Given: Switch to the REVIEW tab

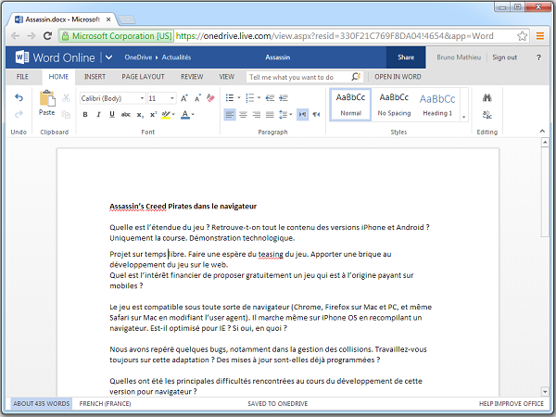Looking at the screenshot, I should click(x=192, y=77).
